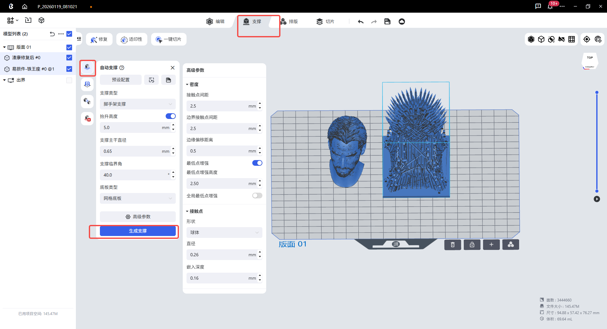Click the model list undo icon
This screenshot has height=329, width=607.
coord(52,34)
